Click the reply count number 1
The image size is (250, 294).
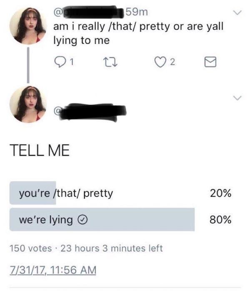pyautogui.click(x=72, y=62)
